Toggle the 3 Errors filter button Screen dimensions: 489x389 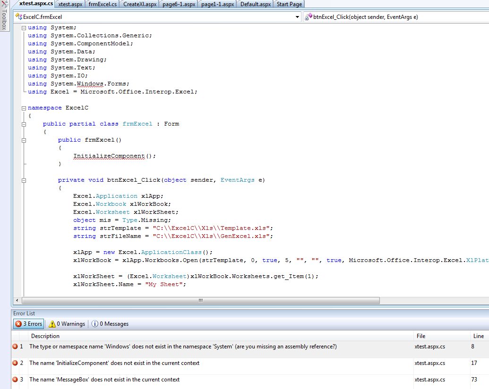click(x=28, y=324)
